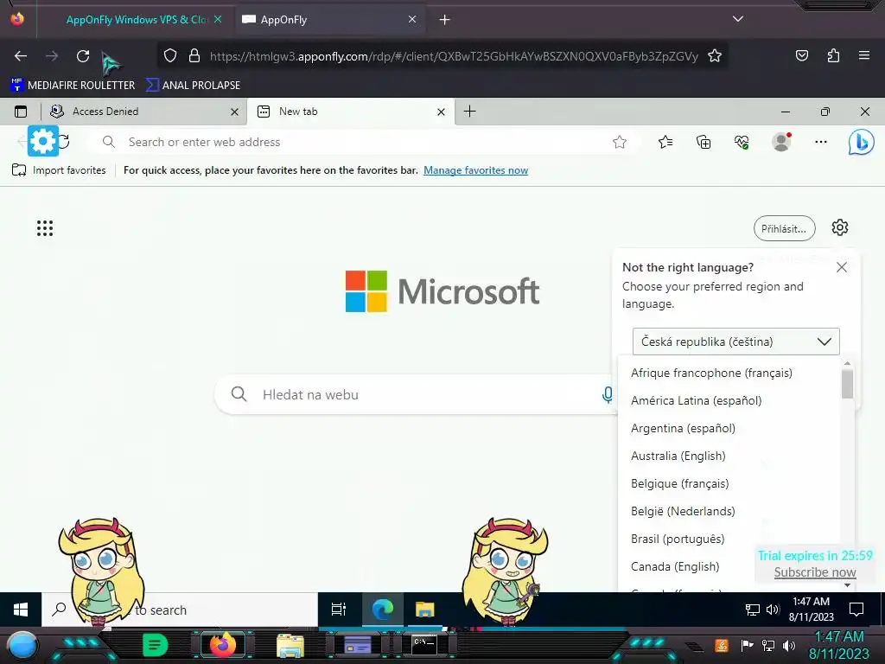Image resolution: width=885 pixels, height=664 pixels.
Task: Activate voice search microphone
Action: pyautogui.click(x=608, y=394)
